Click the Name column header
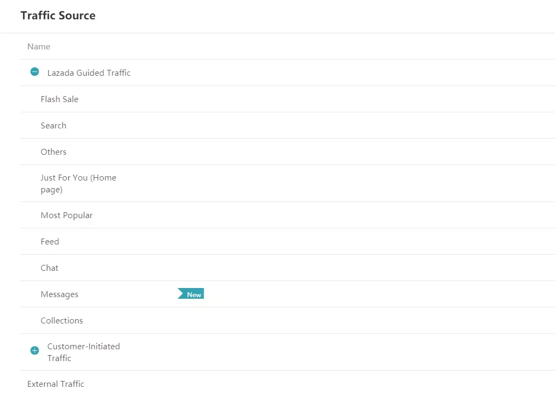This screenshot has width=555, height=396. pos(39,47)
